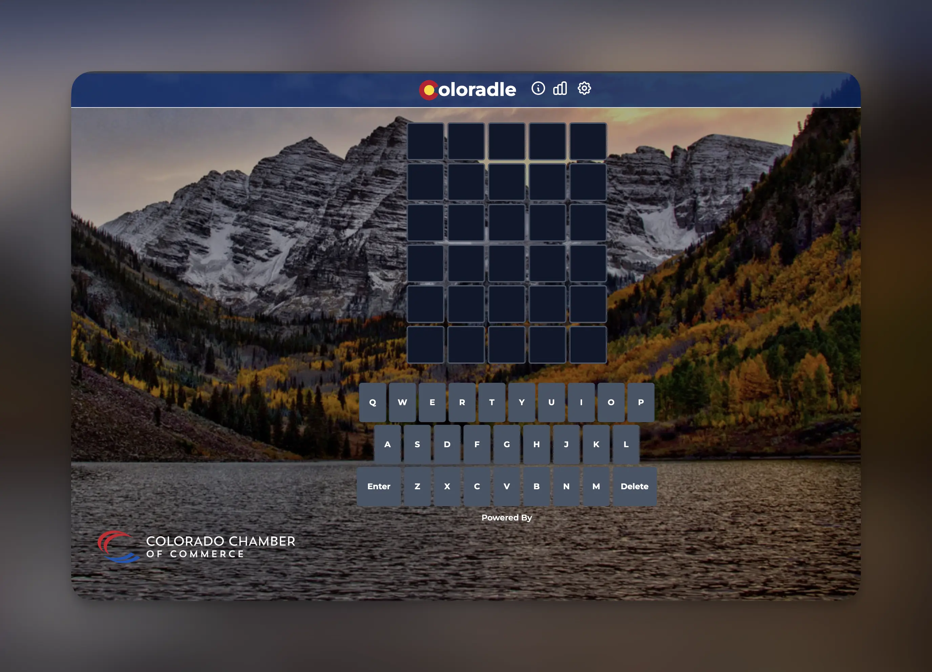
Task: Tap the letter C key
Action: pyautogui.click(x=477, y=486)
